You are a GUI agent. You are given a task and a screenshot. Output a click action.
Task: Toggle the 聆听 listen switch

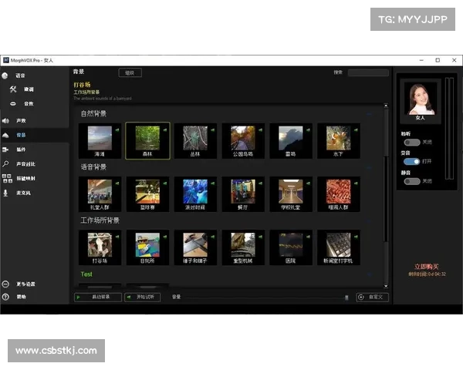(412, 142)
